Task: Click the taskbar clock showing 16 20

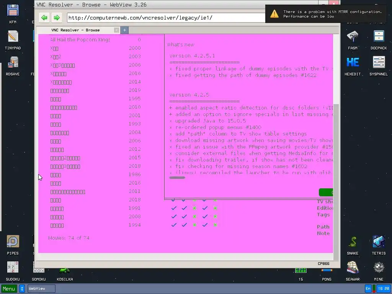Action: pos(384,289)
